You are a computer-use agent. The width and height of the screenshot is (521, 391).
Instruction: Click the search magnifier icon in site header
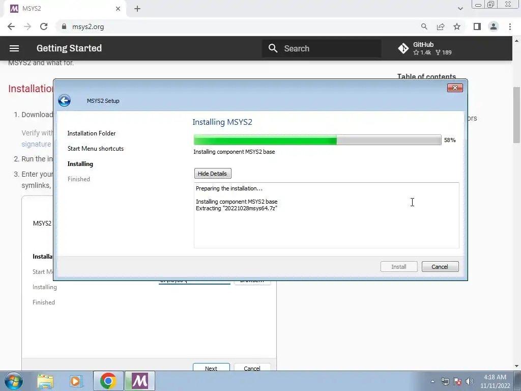(x=273, y=48)
